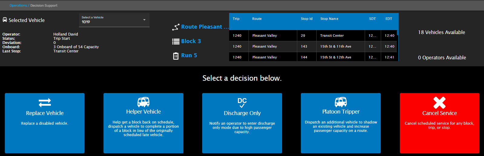Click the route icon next to Route Pleasant

(176, 27)
